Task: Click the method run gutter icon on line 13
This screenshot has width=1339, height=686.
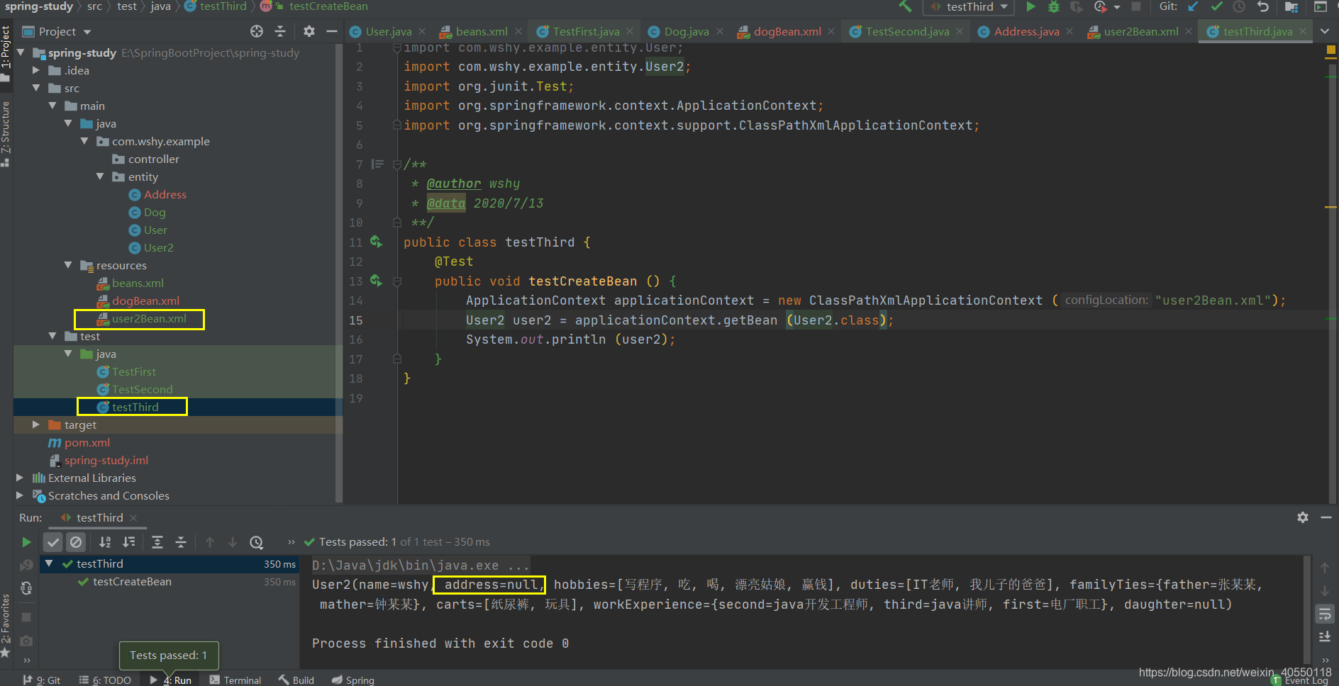Action: pos(376,281)
